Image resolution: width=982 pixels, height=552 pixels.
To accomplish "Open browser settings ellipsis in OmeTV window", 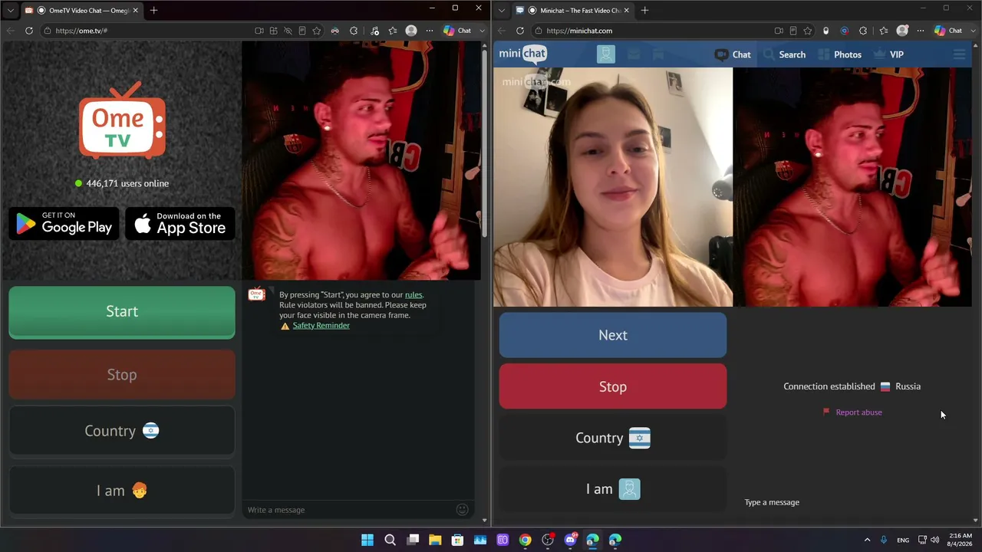I will 429,31.
